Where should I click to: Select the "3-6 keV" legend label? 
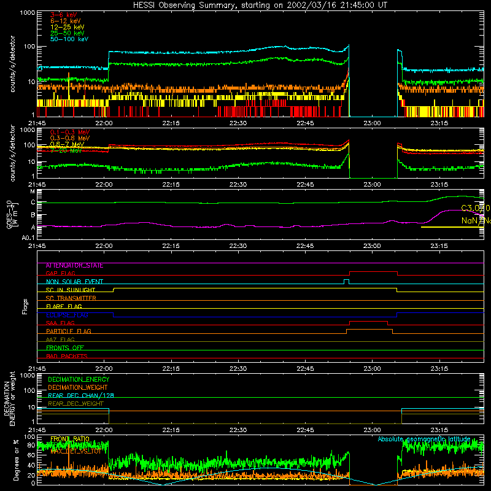coord(64,15)
